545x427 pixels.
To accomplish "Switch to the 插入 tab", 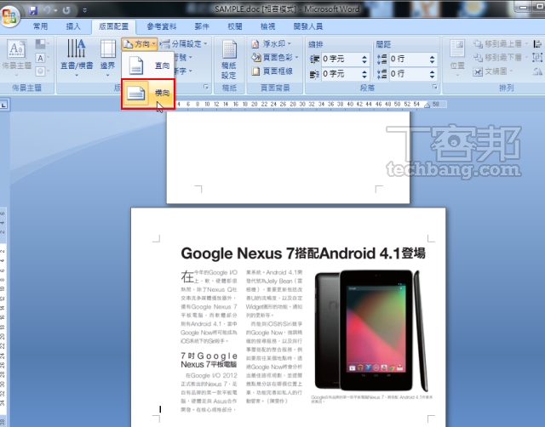I will coord(73,26).
